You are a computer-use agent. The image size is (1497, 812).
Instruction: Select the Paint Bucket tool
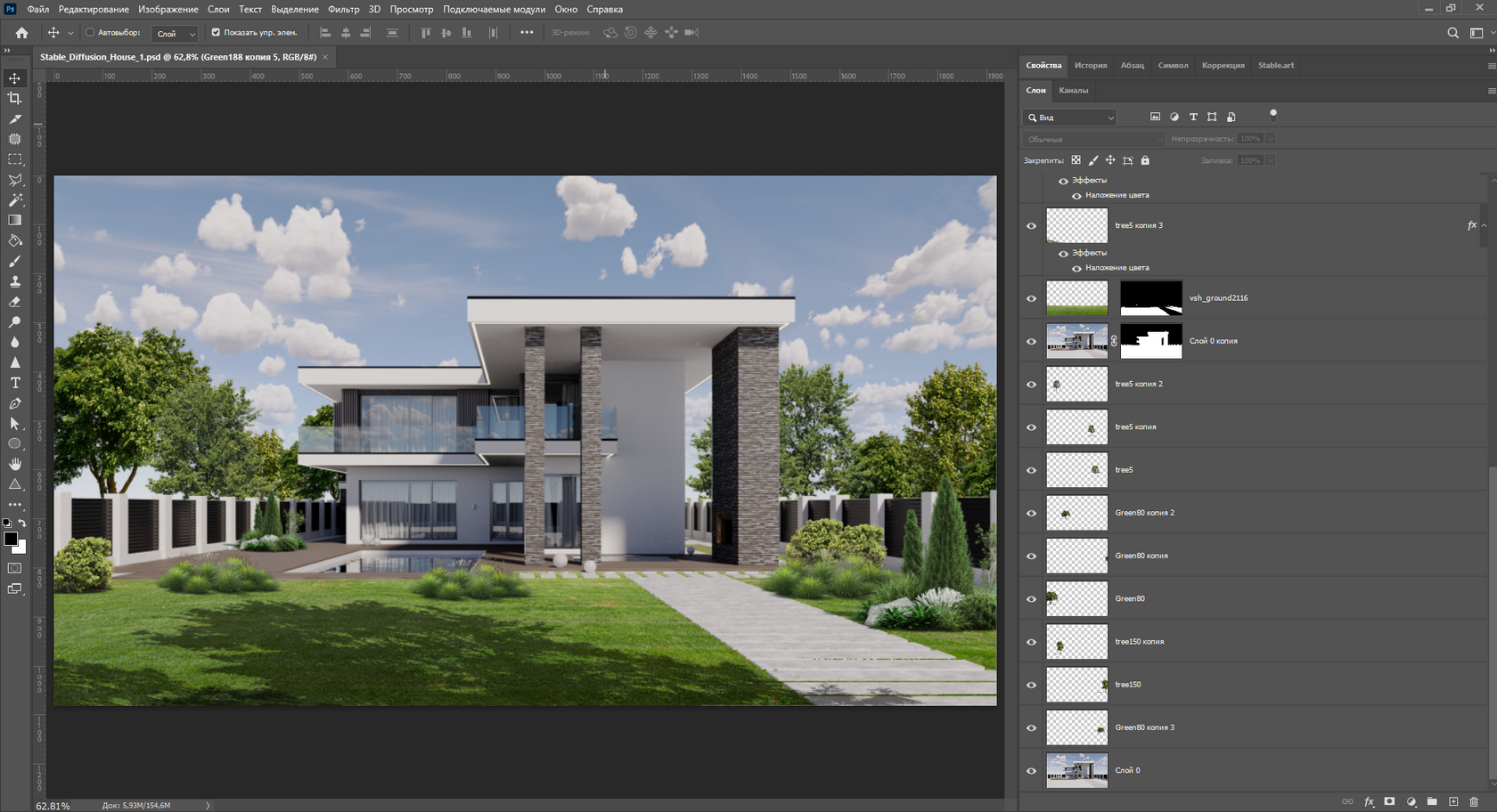[14, 240]
